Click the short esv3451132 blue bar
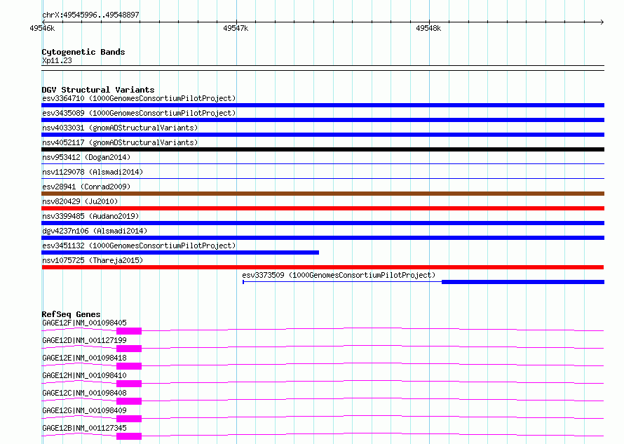This screenshot has width=624, height=444. (x=180, y=253)
